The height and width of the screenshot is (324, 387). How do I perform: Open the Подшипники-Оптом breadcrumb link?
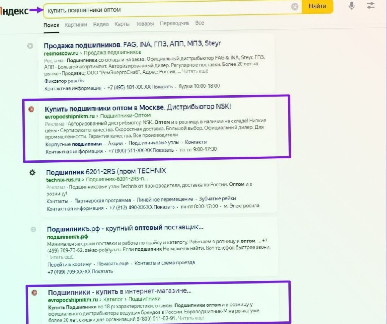(125, 115)
